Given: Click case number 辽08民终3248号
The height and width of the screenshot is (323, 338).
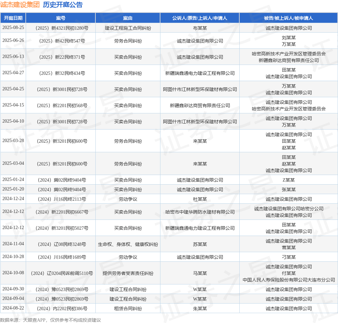Looking at the screenshot, I should click(x=62, y=244).
